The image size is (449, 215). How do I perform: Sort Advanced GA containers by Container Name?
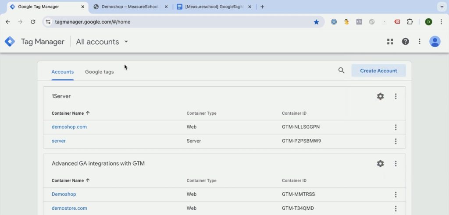pyautogui.click(x=71, y=180)
